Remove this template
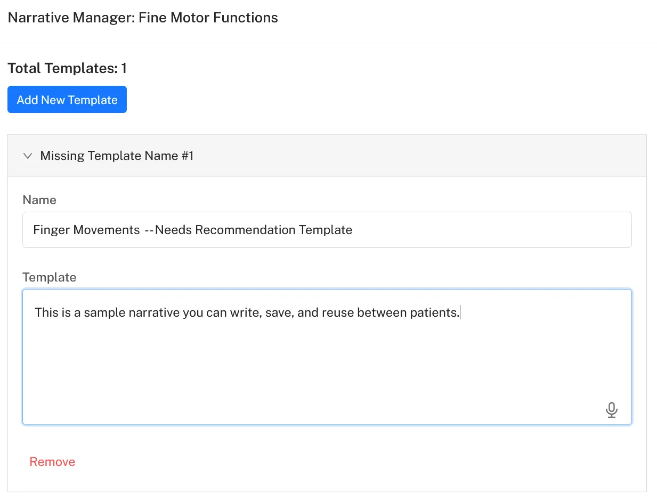This screenshot has height=498, width=657. click(52, 462)
